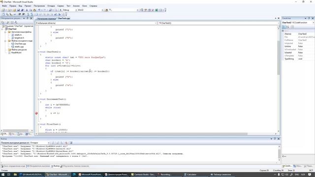
Task: Click the Cut scissors icon
Action: pos(27,10)
